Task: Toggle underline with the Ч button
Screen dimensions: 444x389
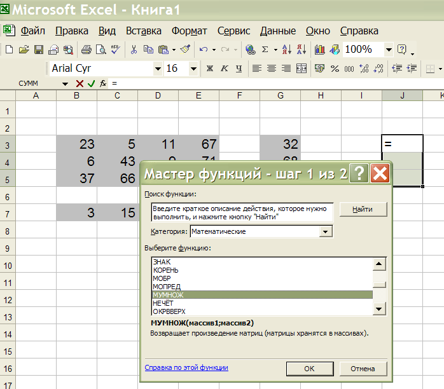Action: coord(239,69)
